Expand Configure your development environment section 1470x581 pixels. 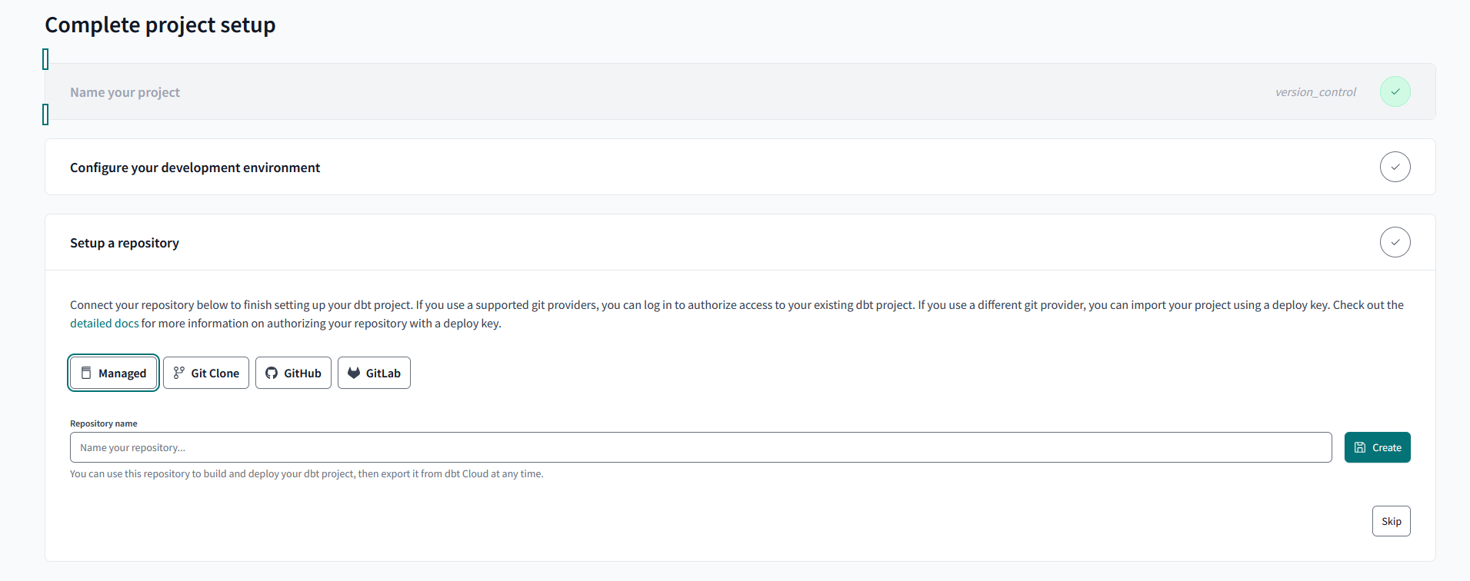coord(195,168)
